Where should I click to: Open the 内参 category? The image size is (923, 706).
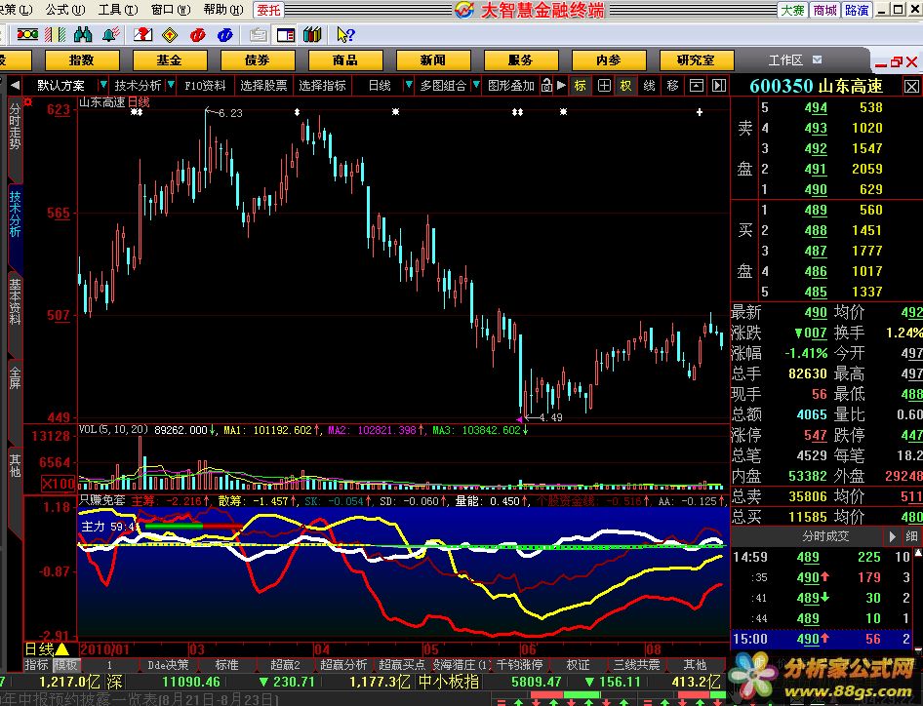point(609,60)
